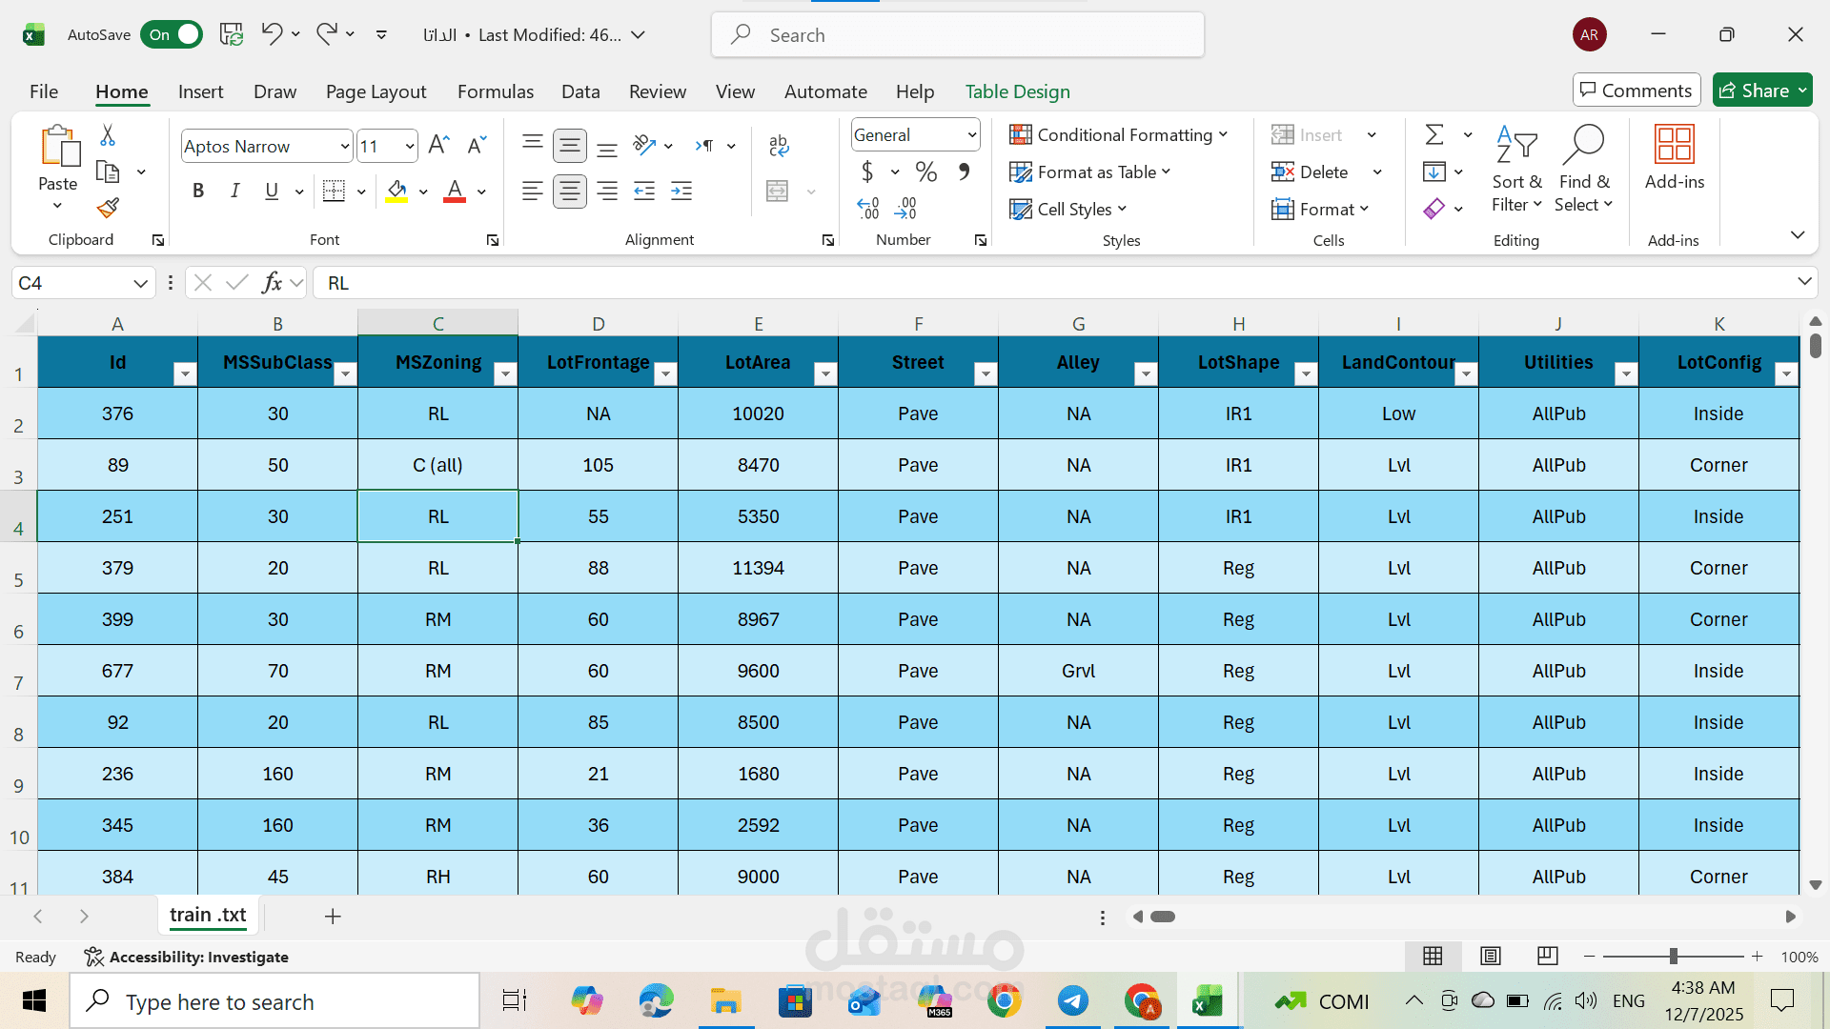Open the Formulas ribbon tab
1830x1029 pixels.
[495, 91]
